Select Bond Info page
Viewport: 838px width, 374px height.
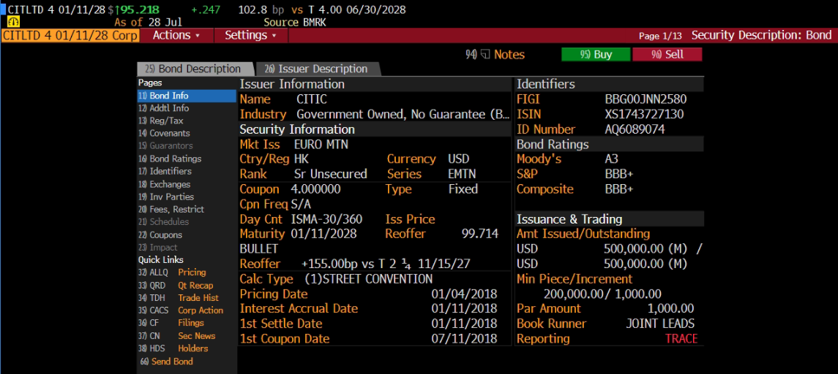[187, 96]
